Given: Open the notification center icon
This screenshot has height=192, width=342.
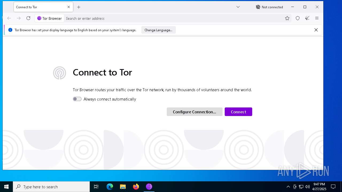Looking at the screenshot, I should pyautogui.click(x=333, y=187).
